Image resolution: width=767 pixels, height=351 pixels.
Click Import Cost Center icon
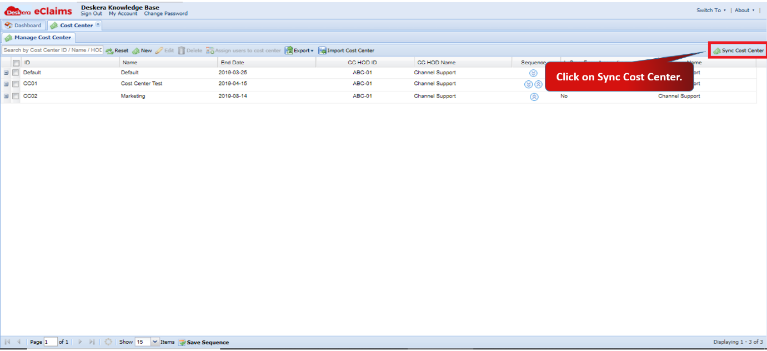click(x=322, y=50)
